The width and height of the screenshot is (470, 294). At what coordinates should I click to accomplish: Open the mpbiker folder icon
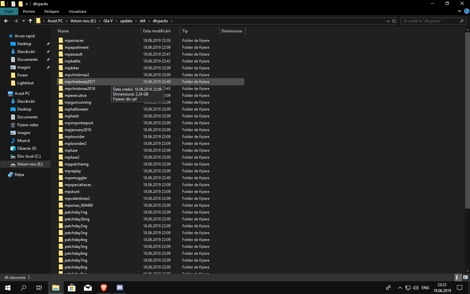[x=61, y=68]
